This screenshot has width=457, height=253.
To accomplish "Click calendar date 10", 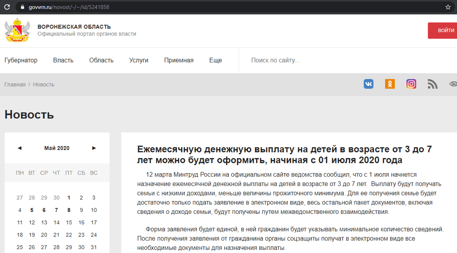I will click(x=93, y=210).
